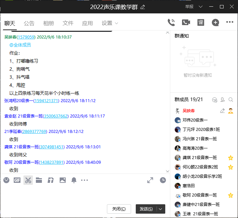
Task: Open the GIF sticker panel
Action: [17, 180]
